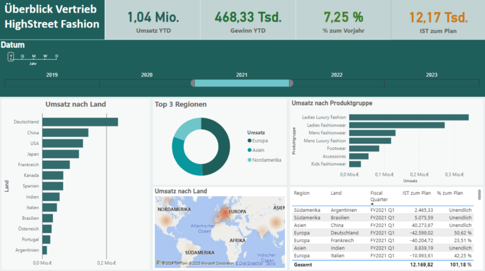
Task: Select the Kids Fashionwear bar
Action: click(355, 164)
